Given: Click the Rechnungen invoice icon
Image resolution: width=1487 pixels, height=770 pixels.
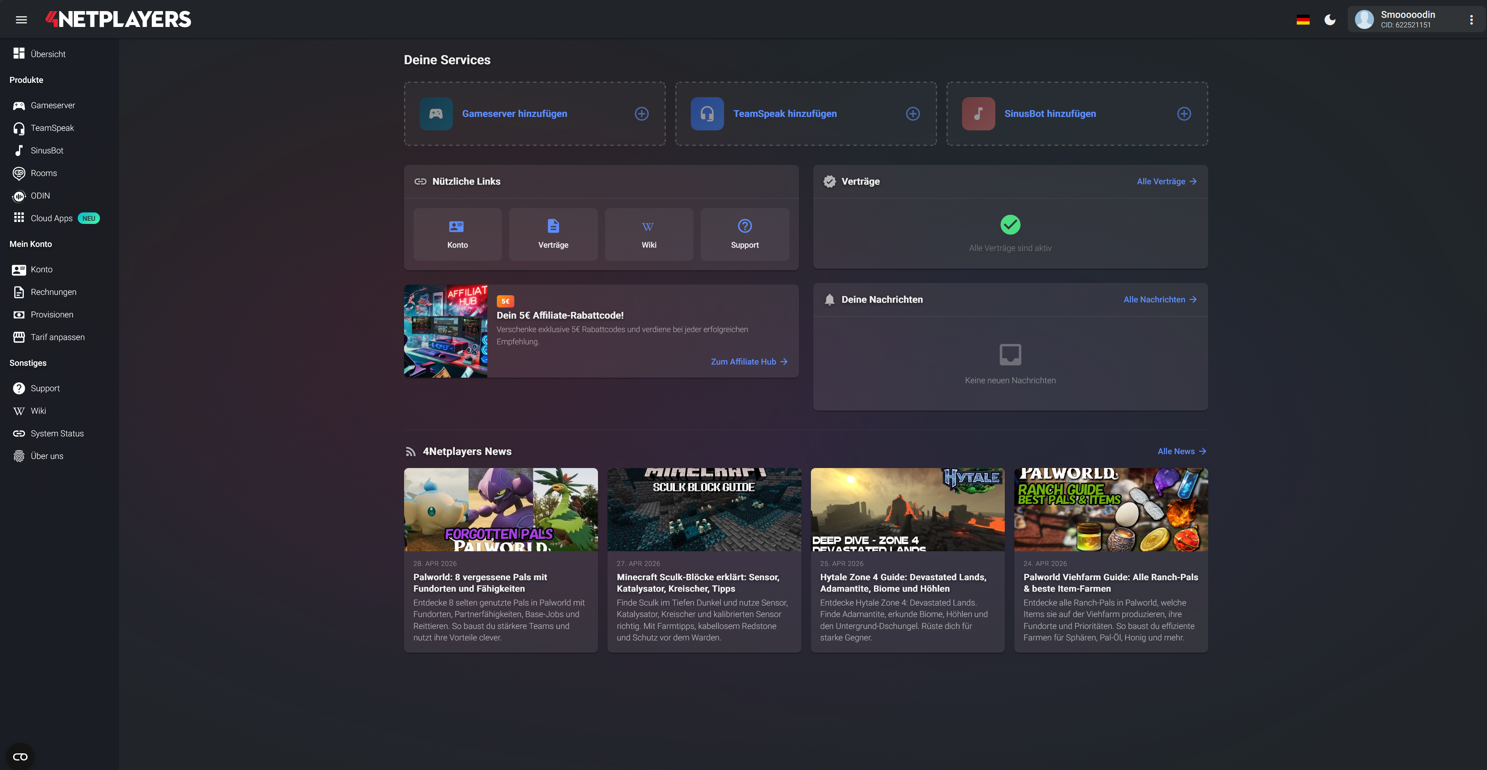Looking at the screenshot, I should pos(19,292).
